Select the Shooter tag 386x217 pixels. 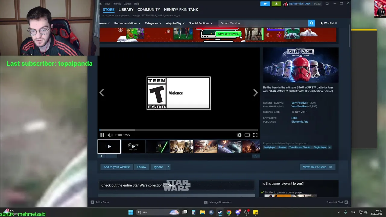coord(282,147)
